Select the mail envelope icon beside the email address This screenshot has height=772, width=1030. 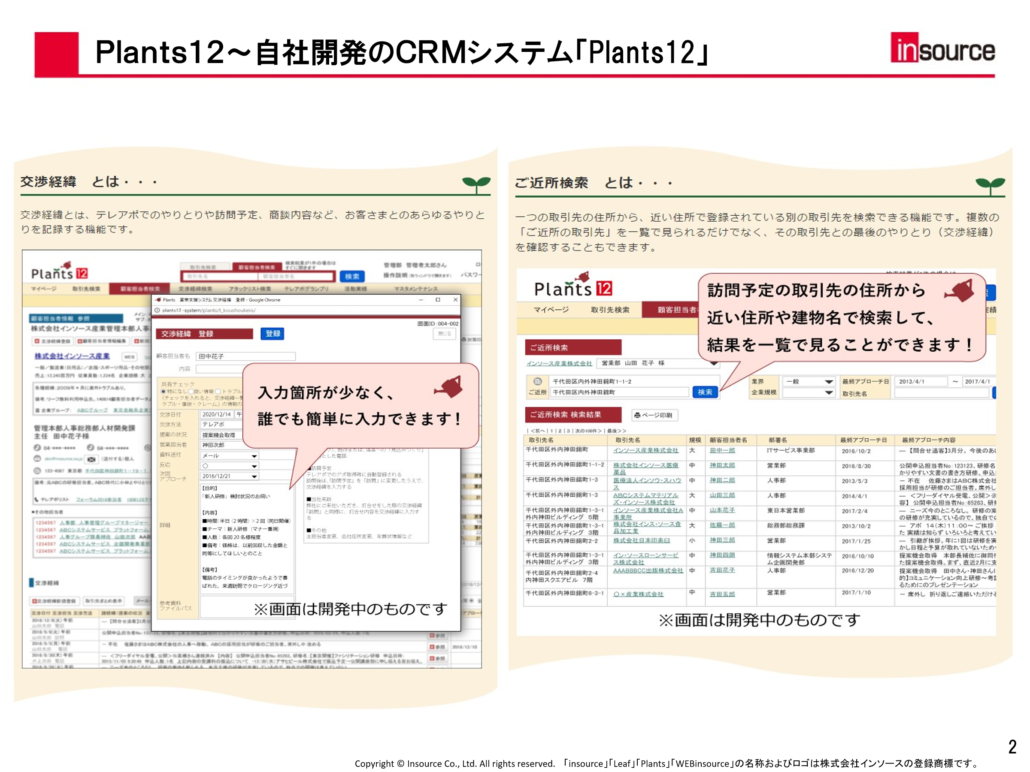(91, 459)
